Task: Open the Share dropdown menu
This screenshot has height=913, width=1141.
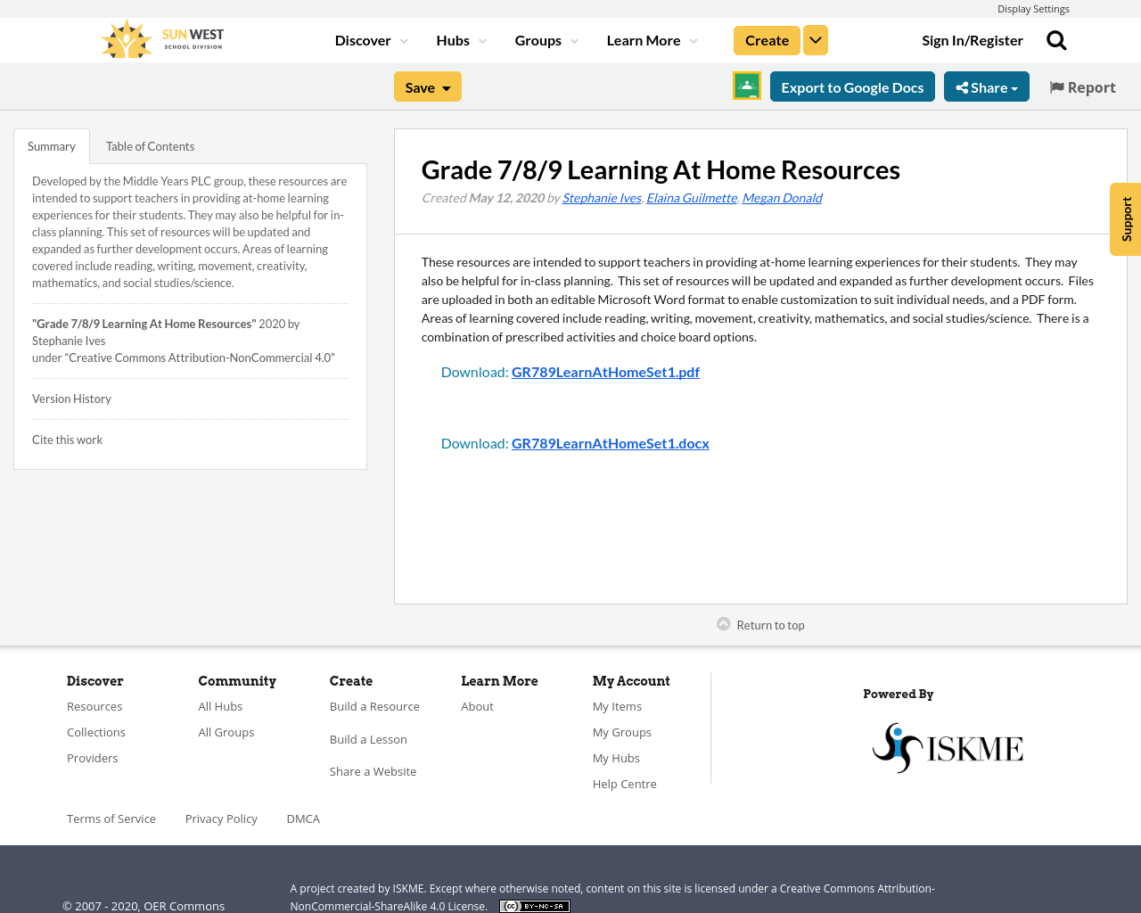Action: (986, 86)
